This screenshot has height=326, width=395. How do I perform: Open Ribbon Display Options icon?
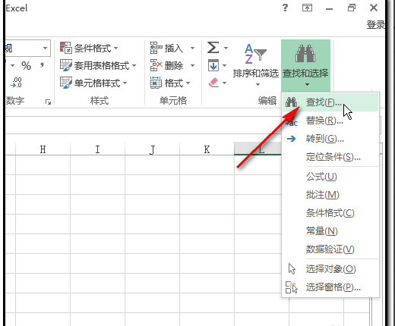[307, 8]
